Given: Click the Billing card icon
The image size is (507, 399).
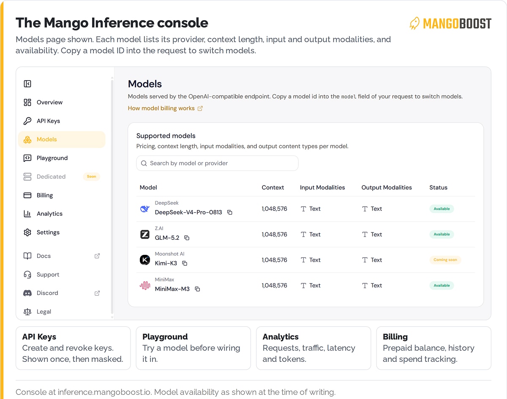Looking at the screenshot, I should point(27,195).
